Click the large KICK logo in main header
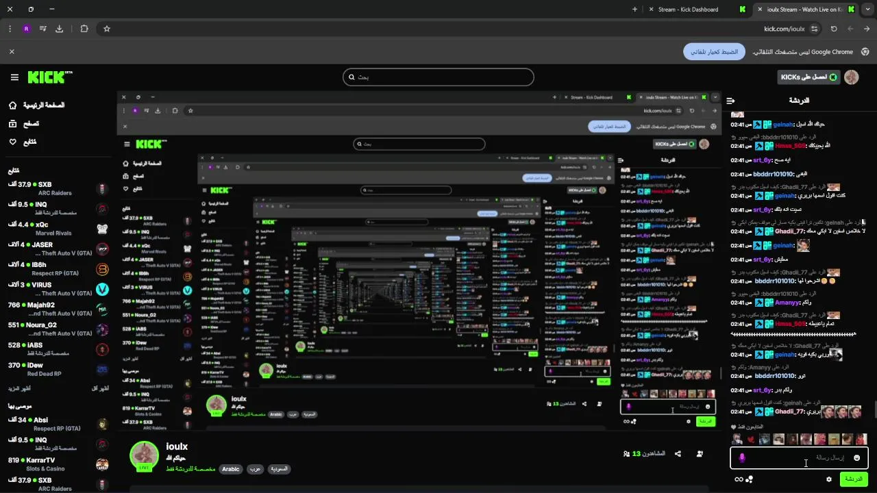The image size is (877, 493). click(x=49, y=77)
